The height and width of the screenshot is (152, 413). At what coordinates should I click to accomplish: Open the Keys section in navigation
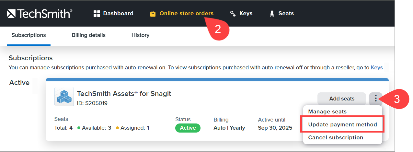(x=246, y=14)
